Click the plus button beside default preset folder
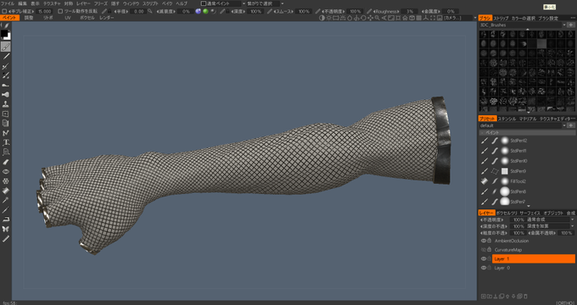The height and width of the screenshot is (305, 577). (571, 125)
